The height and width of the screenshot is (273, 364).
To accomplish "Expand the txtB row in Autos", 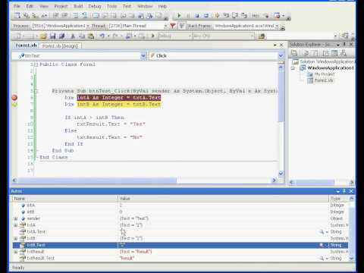I will [x=16, y=238].
